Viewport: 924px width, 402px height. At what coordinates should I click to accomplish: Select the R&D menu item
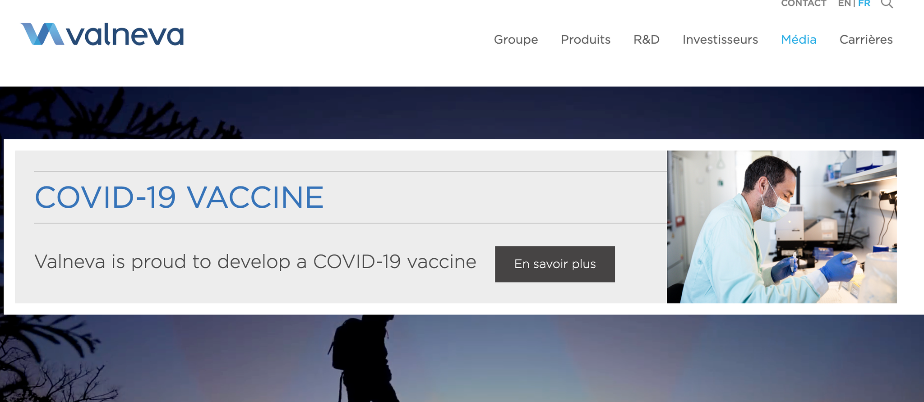click(x=647, y=40)
